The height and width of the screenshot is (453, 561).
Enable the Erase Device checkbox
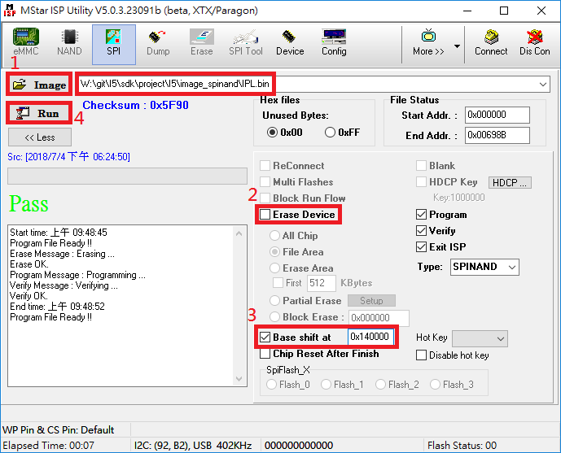coord(265,215)
